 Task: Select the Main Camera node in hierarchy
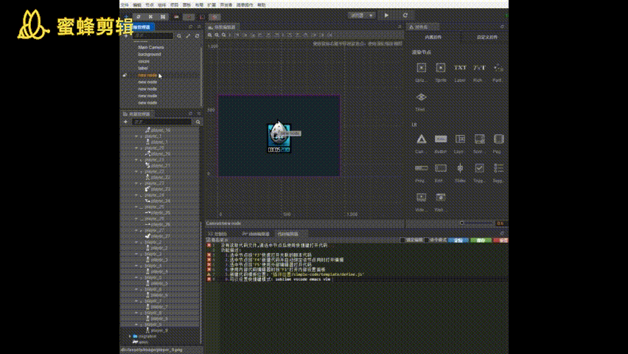coord(150,47)
